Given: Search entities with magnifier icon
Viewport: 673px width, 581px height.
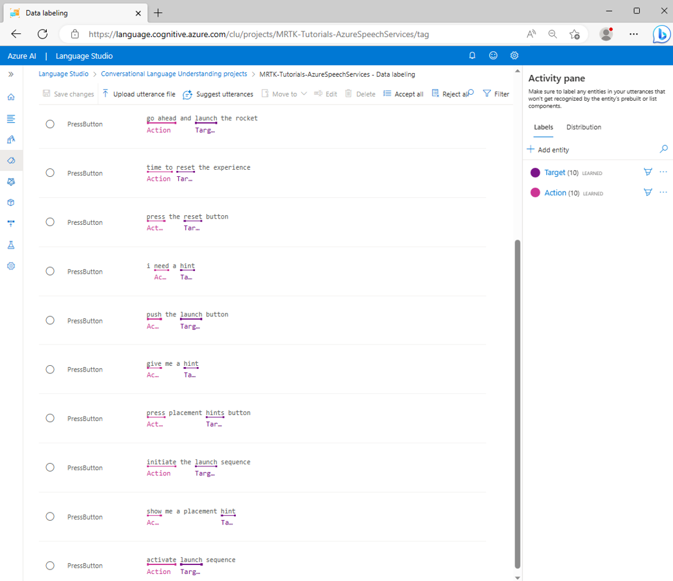Looking at the screenshot, I should coord(663,149).
